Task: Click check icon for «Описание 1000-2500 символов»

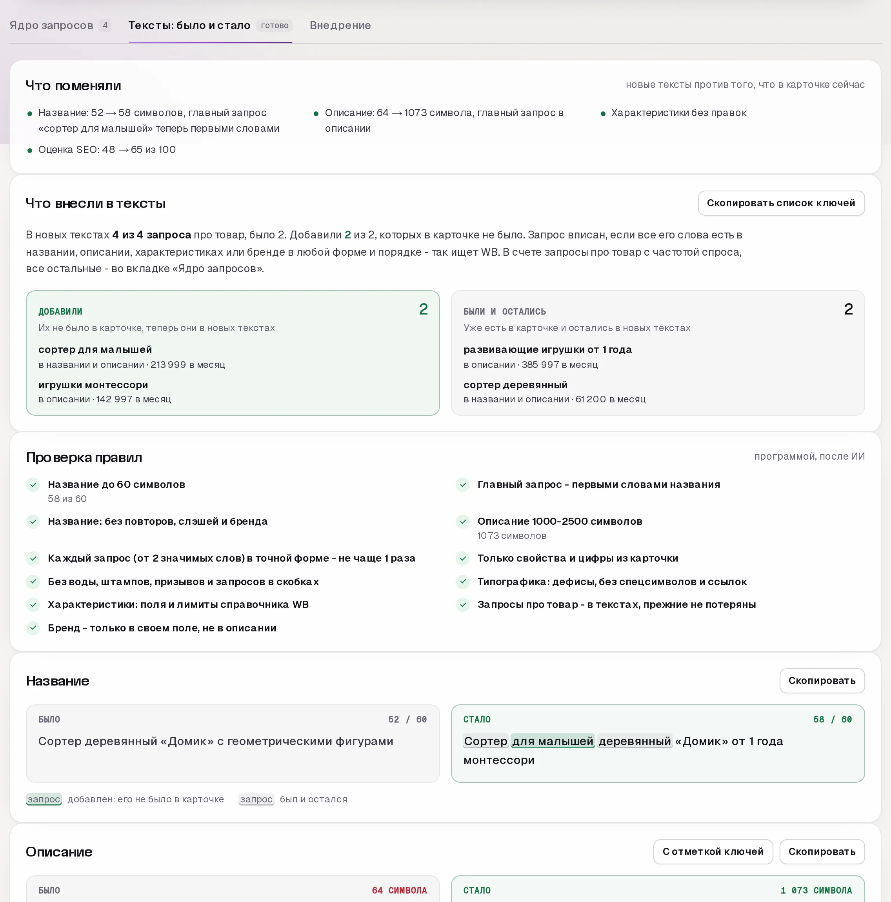Action: 463,522
